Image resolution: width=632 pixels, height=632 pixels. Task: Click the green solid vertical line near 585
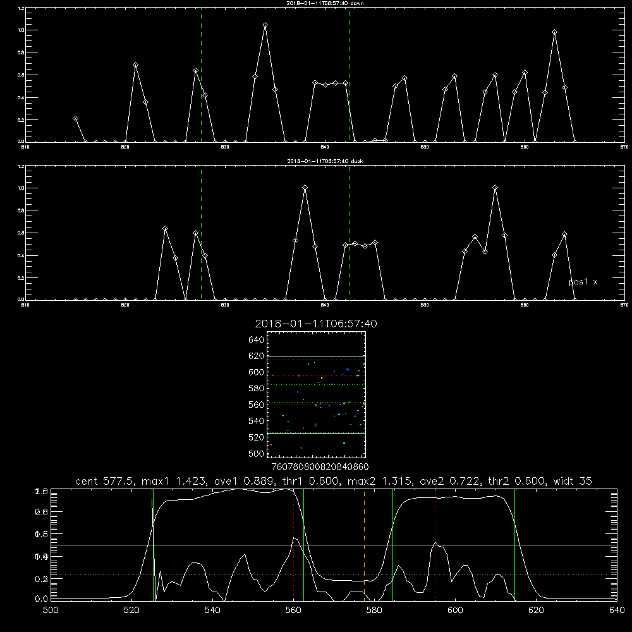pos(392,544)
